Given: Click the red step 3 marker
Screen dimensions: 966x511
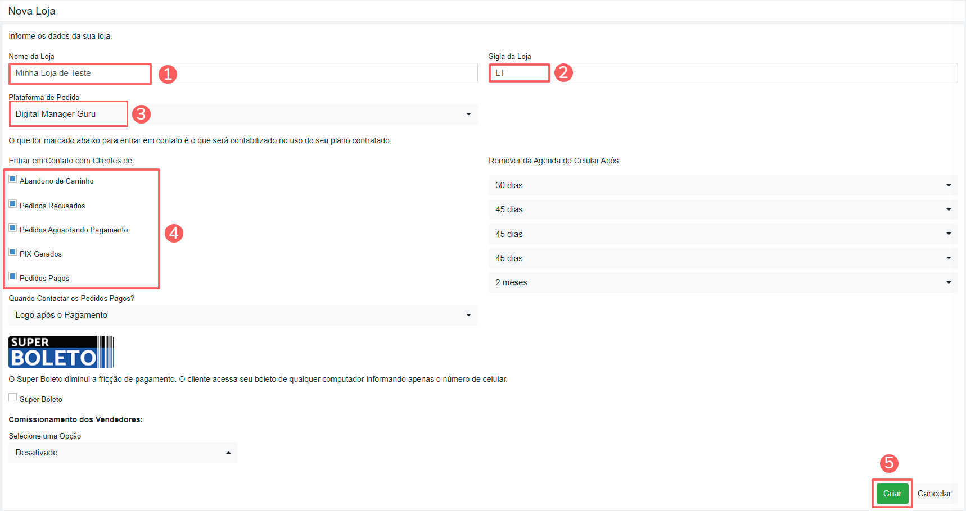Looking at the screenshot, I should (141, 114).
